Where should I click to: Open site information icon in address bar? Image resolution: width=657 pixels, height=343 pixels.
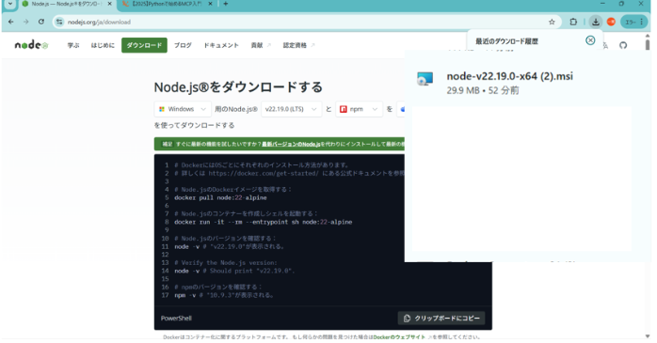(x=59, y=22)
